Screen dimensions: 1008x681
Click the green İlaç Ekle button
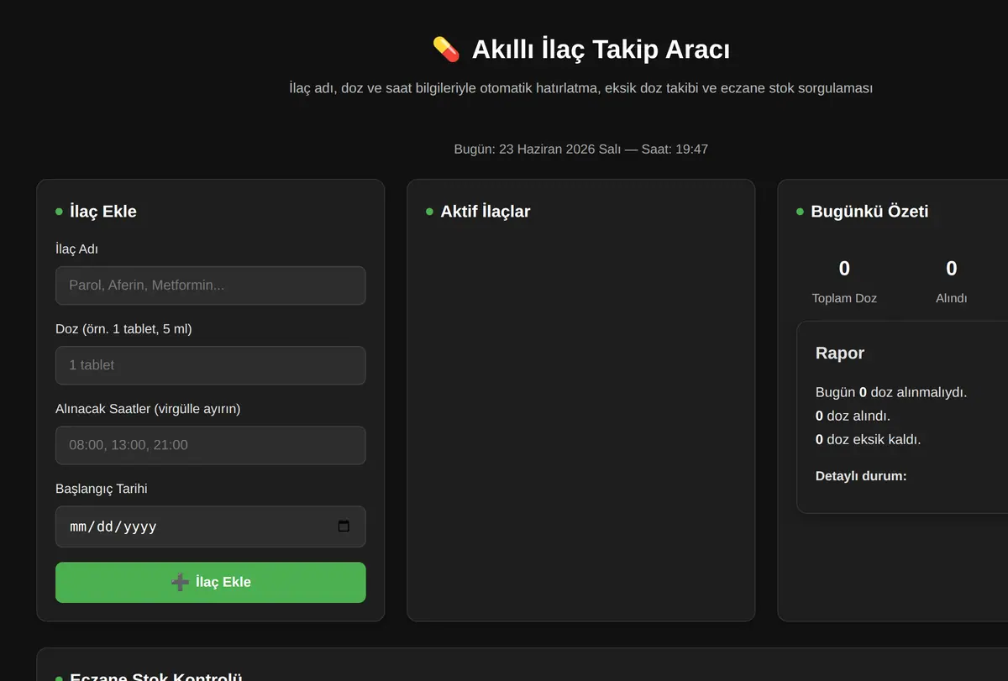tap(210, 582)
